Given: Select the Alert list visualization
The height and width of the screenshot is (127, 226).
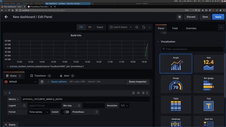Looking at the screenshot, I should point(209,121).
